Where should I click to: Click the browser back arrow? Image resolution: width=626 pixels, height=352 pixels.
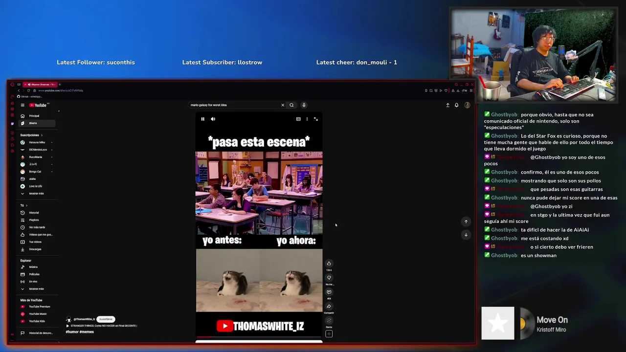coord(19,90)
